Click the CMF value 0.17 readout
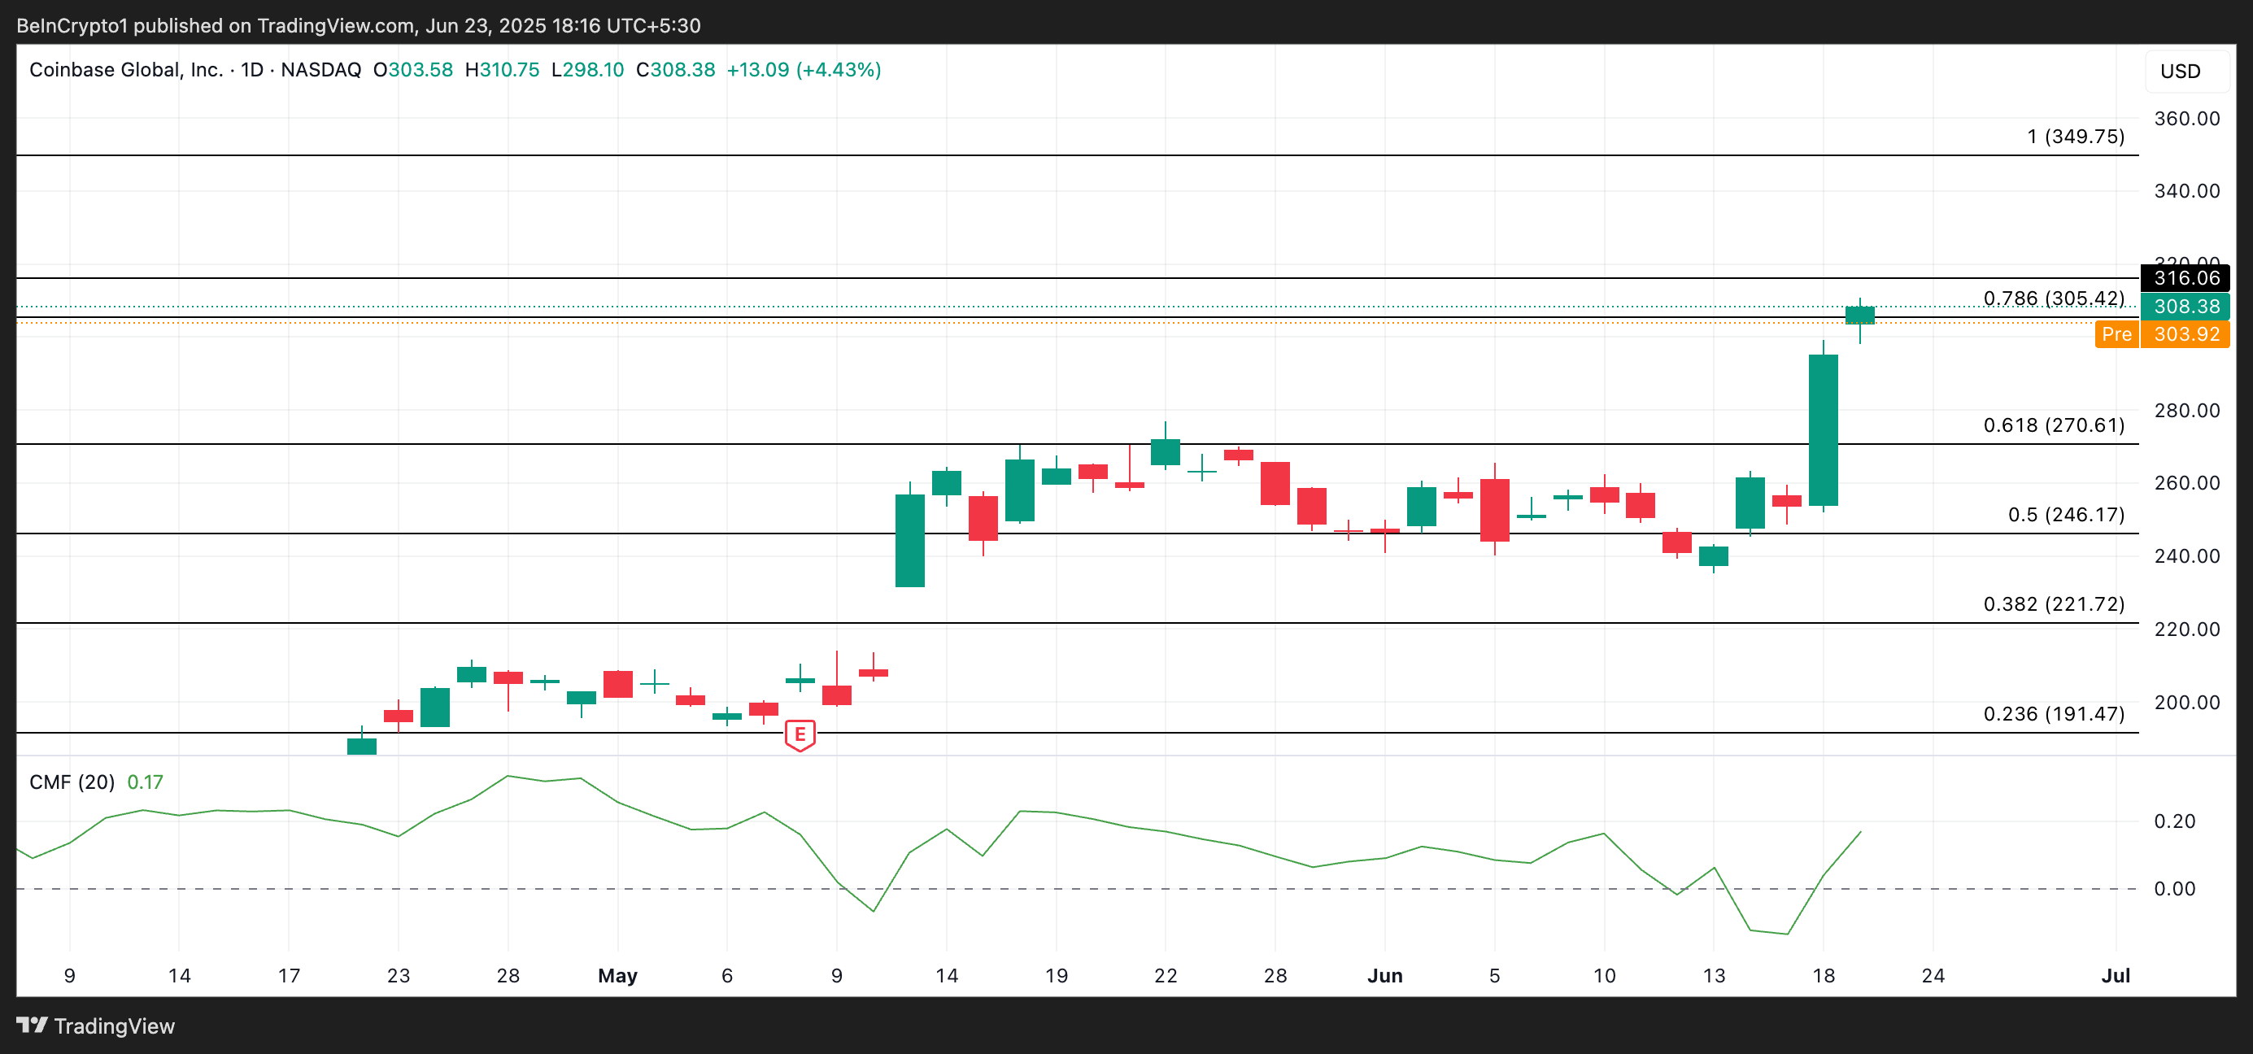Screen dimensions: 2253x1054 [146, 782]
